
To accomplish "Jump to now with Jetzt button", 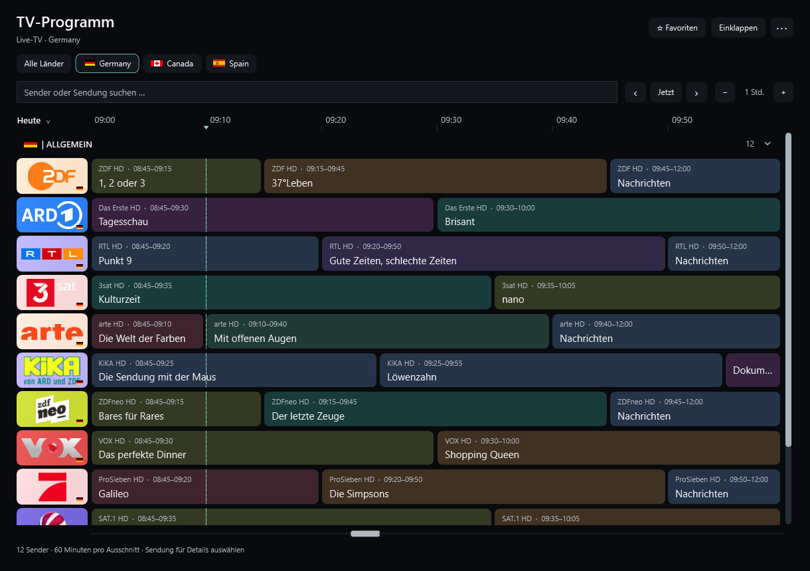I will [x=666, y=92].
